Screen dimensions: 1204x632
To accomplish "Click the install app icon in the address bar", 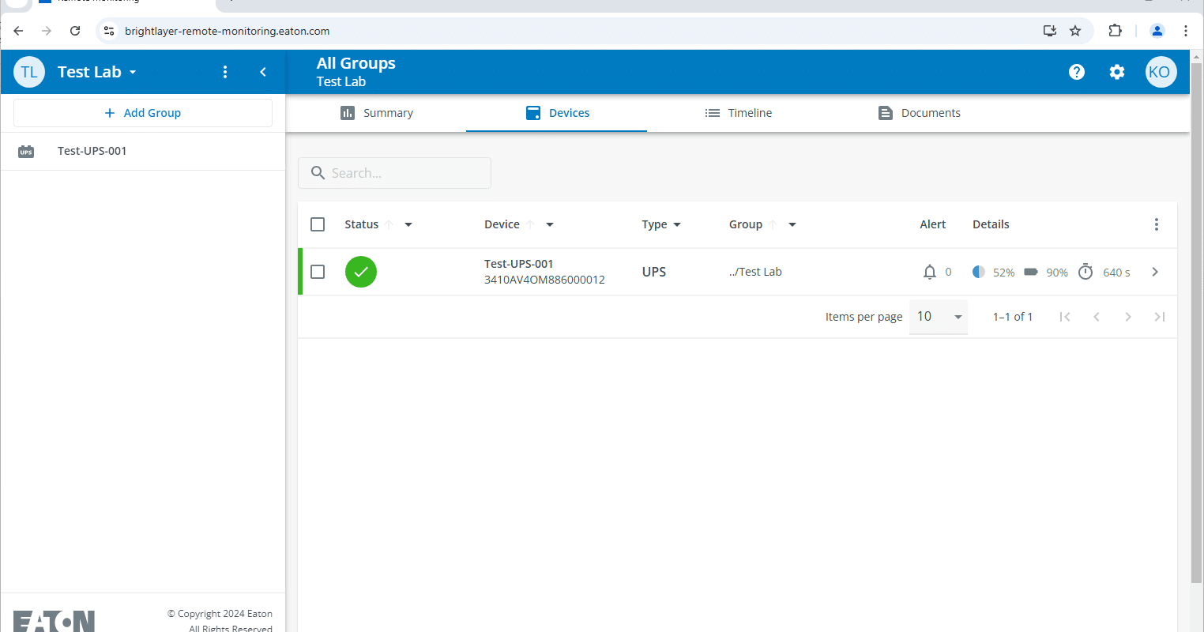I will (1050, 31).
